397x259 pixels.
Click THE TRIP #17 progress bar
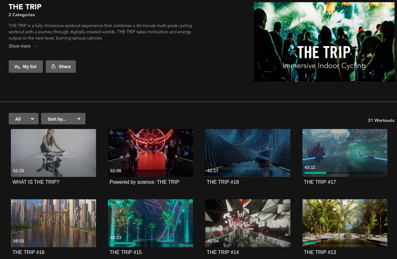tap(344, 173)
